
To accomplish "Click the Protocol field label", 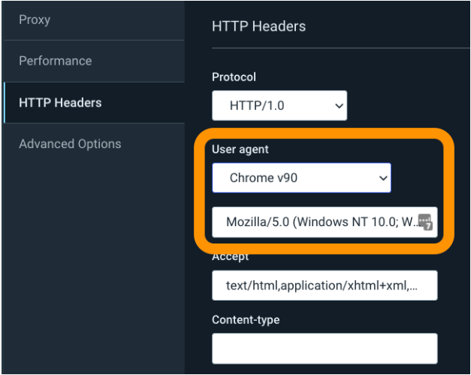I will pyautogui.click(x=234, y=77).
